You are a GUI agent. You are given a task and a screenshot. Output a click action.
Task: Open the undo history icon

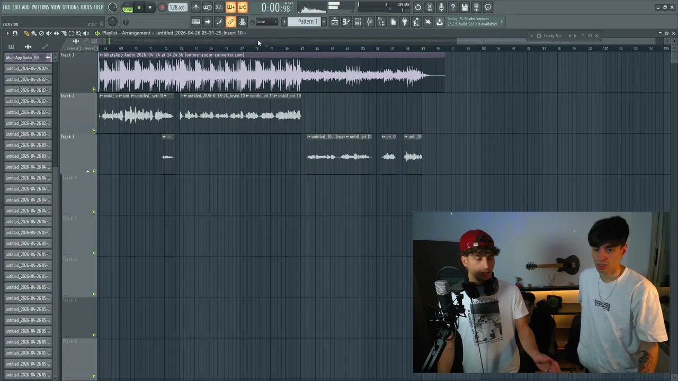click(x=418, y=7)
